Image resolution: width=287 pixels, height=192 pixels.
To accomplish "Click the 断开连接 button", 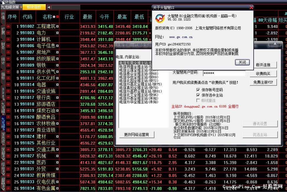I will [263, 65].
